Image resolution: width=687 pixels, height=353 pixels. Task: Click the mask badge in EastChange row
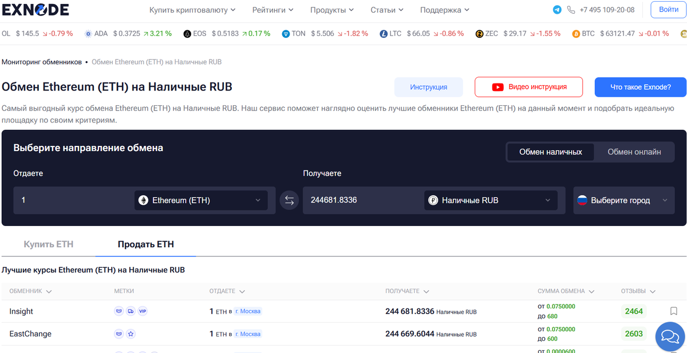point(119,334)
